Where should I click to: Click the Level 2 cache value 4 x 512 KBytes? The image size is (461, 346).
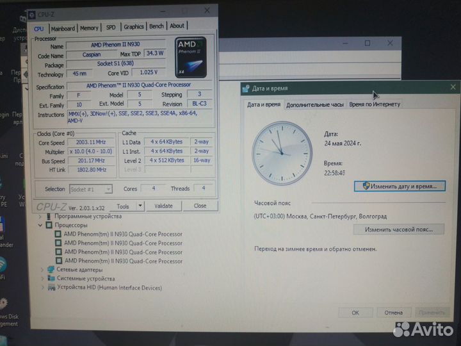166,160
